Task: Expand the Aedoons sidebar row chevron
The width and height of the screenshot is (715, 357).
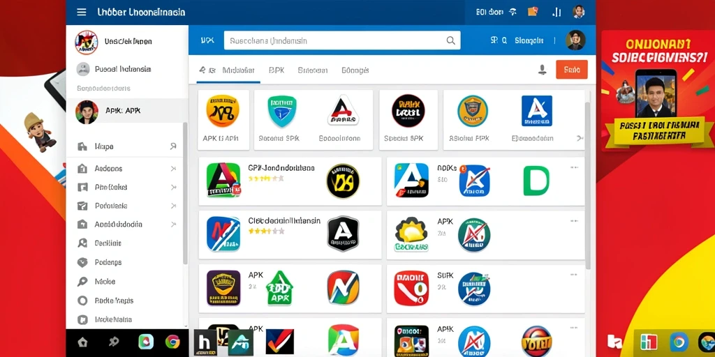Action: tap(173, 169)
